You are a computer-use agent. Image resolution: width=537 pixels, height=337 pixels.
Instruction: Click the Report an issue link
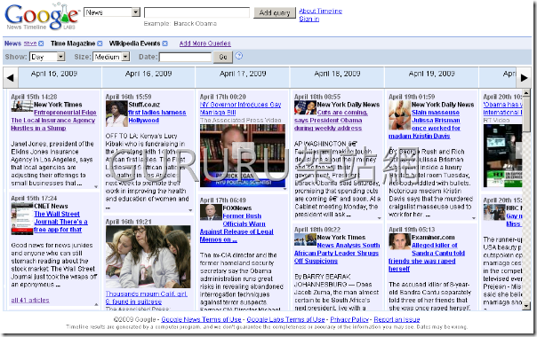[397, 319]
